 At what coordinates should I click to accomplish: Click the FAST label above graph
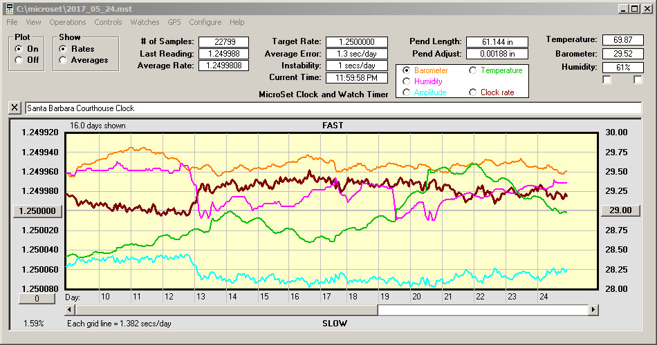[333, 126]
